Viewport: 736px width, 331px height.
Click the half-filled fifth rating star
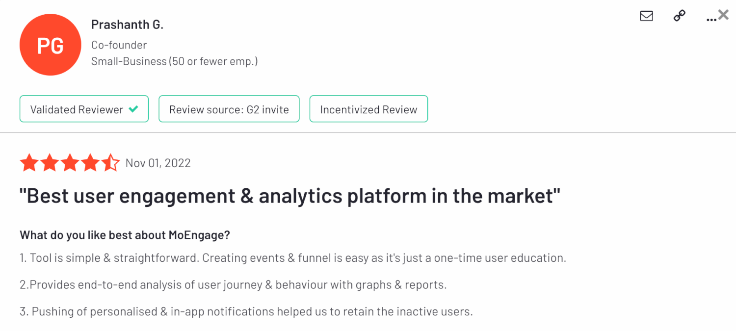tap(110, 163)
